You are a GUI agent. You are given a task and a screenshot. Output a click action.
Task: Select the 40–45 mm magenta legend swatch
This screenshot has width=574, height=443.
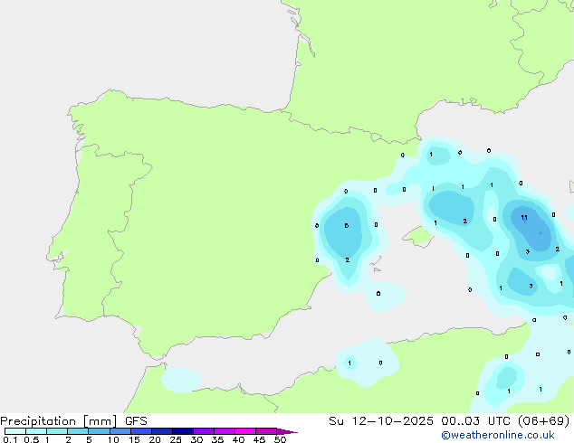[245, 431]
